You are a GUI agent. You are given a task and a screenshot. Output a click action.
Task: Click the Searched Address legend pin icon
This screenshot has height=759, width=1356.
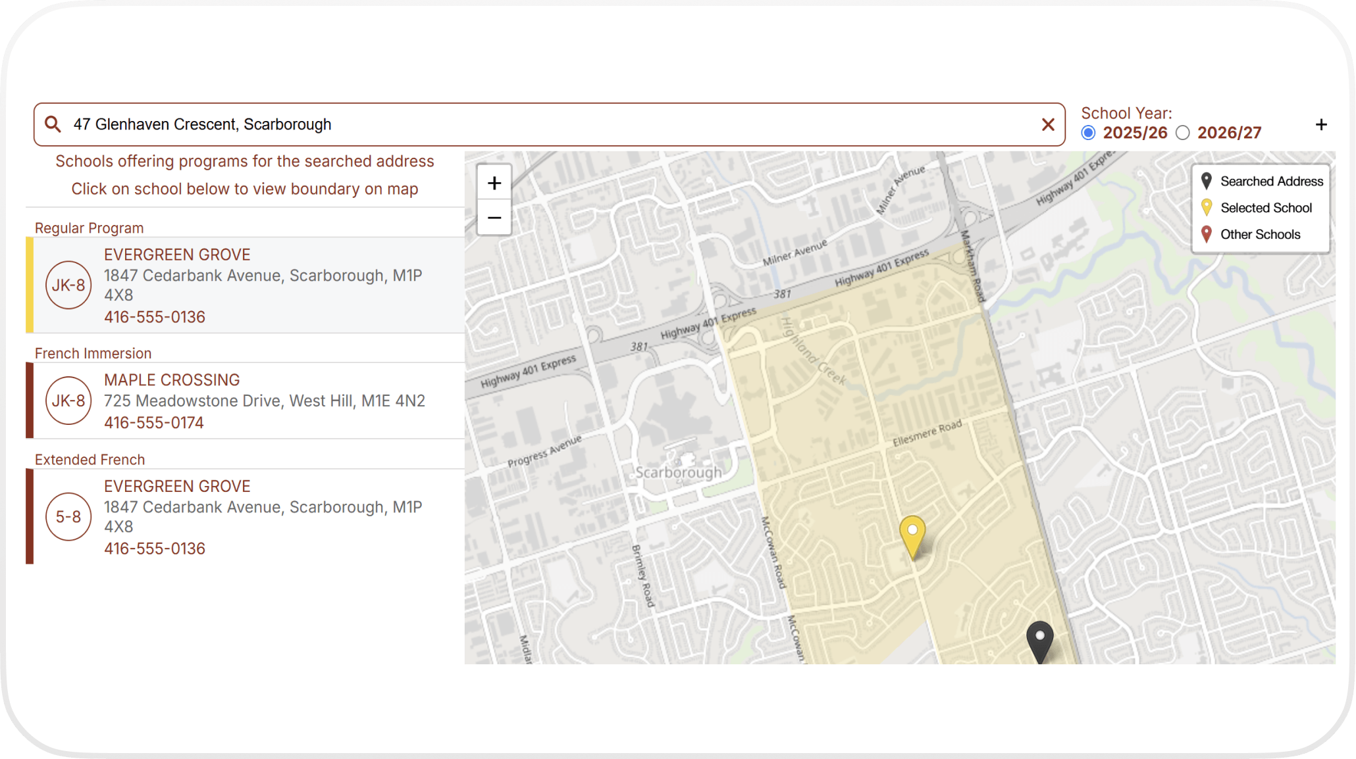tap(1207, 181)
